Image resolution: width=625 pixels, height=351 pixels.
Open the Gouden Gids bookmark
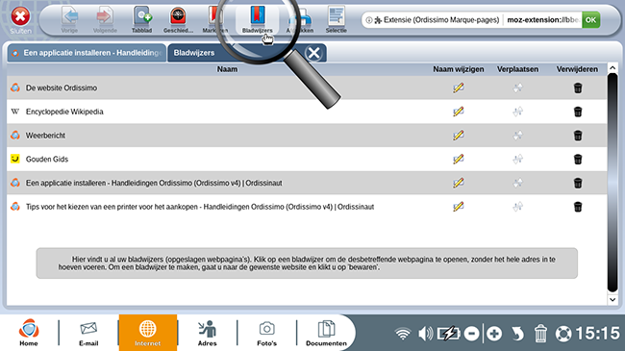coord(47,159)
